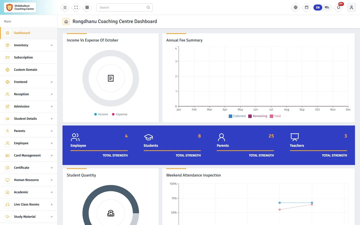Open the Subscription menu item
This screenshot has width=360, height=225.
tap(29, 57)
